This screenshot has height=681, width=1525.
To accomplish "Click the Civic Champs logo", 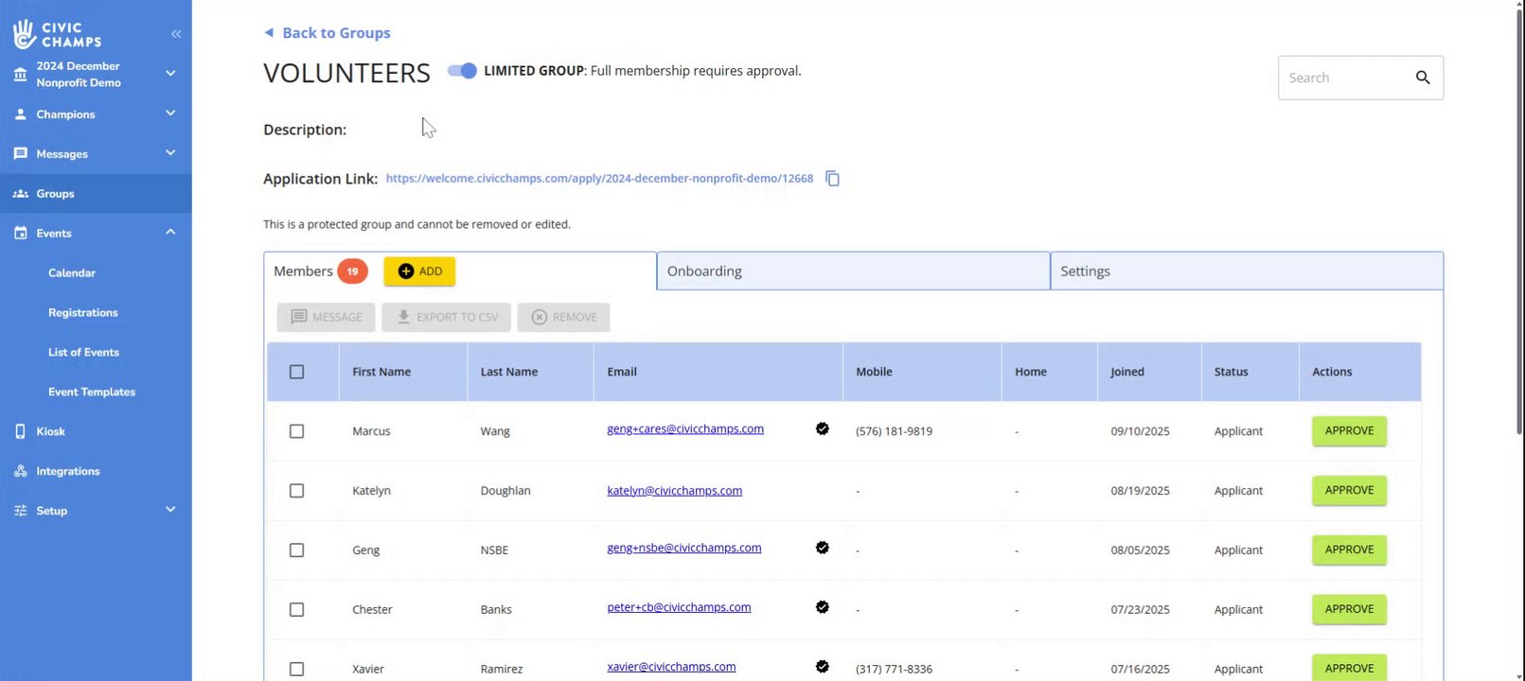I will point(58,34).
